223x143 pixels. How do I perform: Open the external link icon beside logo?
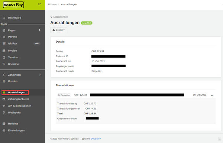tap(39, 4)
